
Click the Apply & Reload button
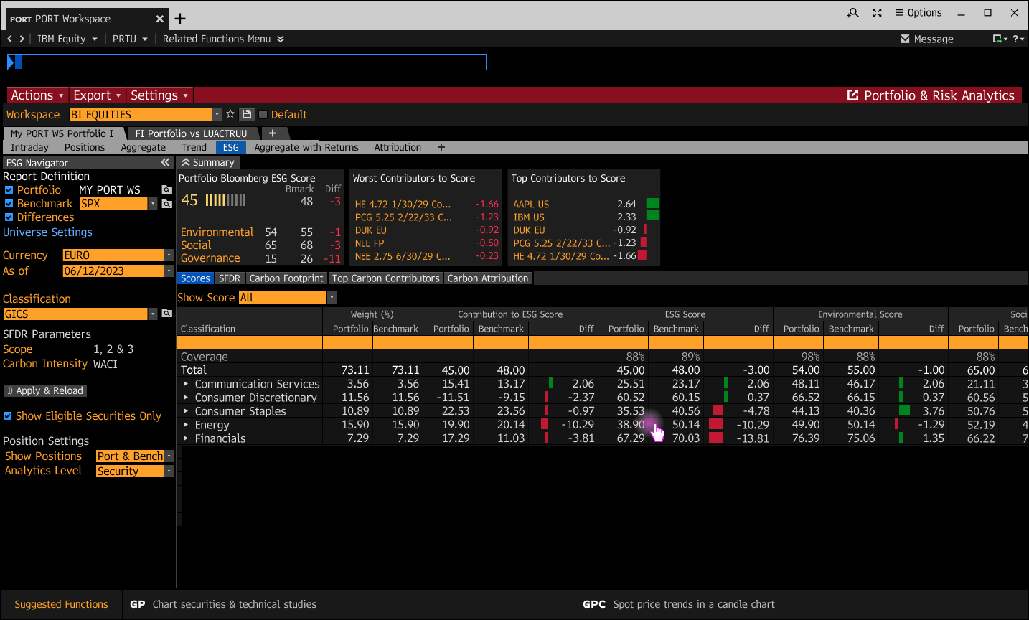click(x=45, y=390)
